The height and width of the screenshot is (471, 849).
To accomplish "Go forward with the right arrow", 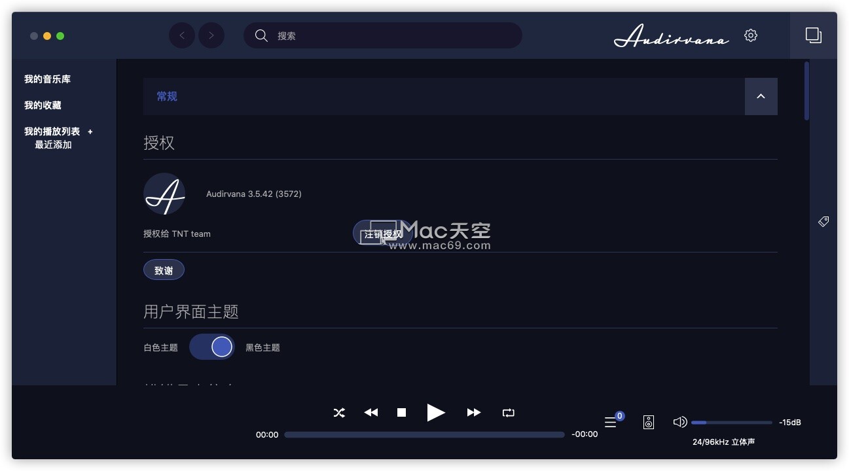I will (x=211, y=35).
